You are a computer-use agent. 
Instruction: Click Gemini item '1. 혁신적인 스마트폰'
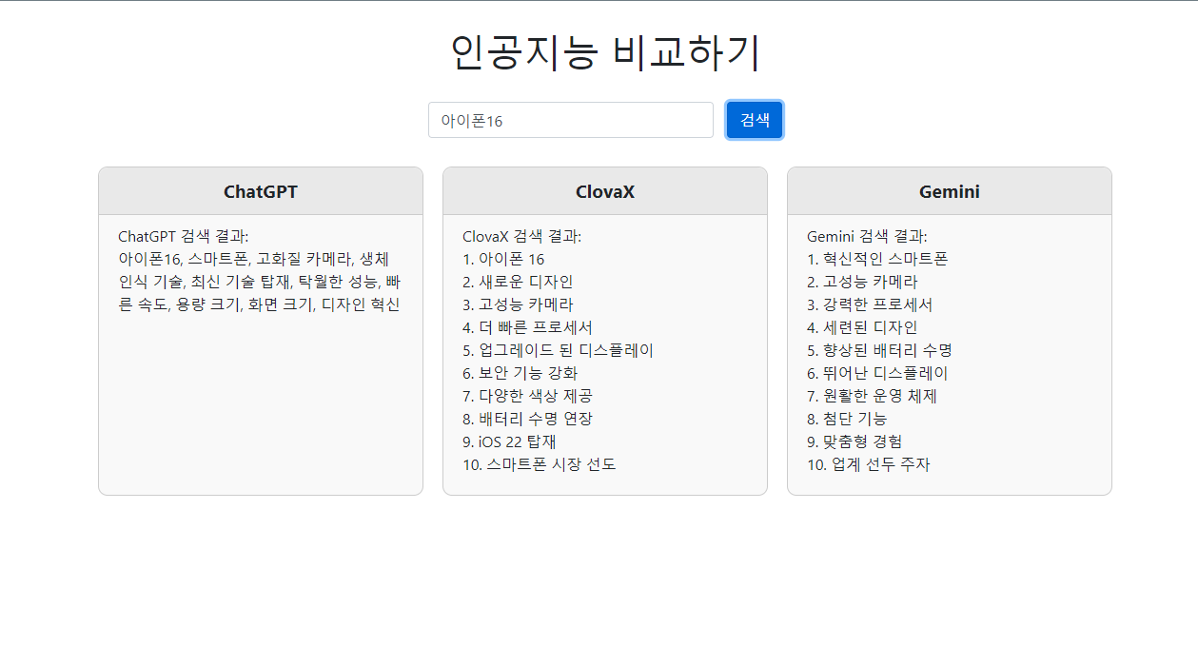(x=877, y=259)
